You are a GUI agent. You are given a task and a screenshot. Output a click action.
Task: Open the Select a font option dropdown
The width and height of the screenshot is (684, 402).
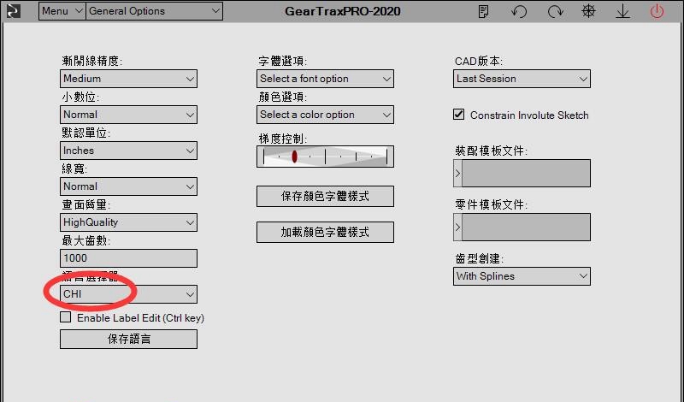(x=326, y=79)
